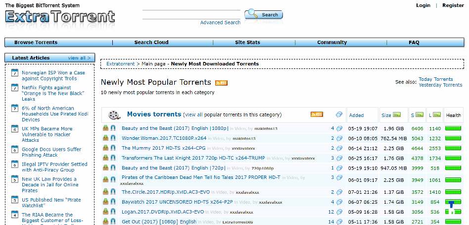Open US Published New Pirate Watchlist article

[x=51, y=203]
